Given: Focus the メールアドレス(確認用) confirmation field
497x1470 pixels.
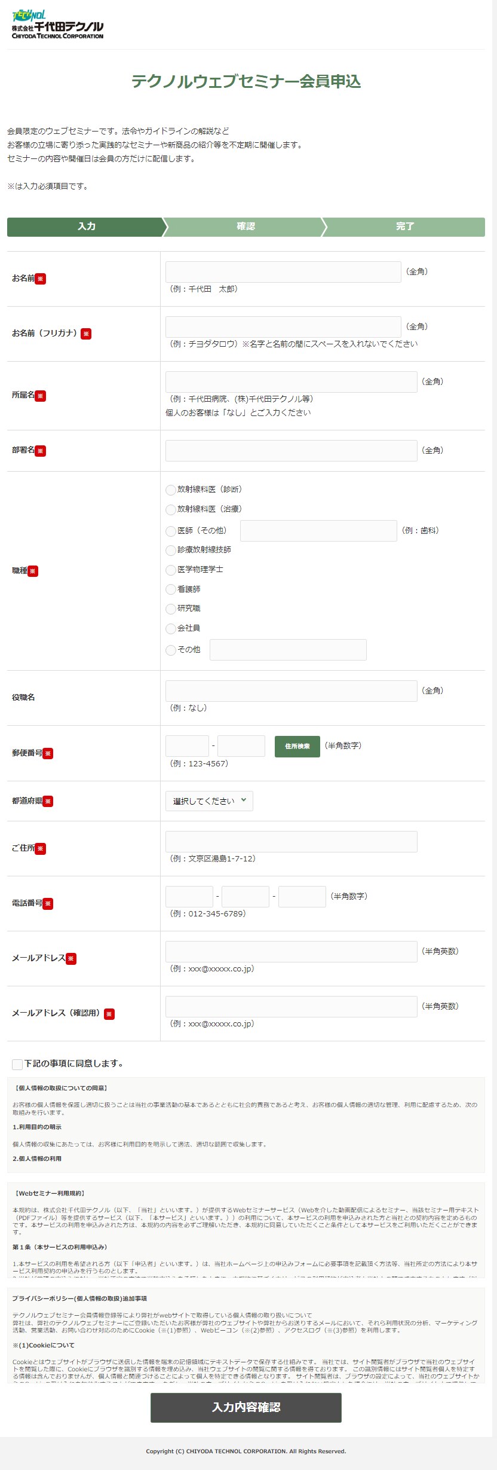Looking at the screenshot, I should 292,1007.
